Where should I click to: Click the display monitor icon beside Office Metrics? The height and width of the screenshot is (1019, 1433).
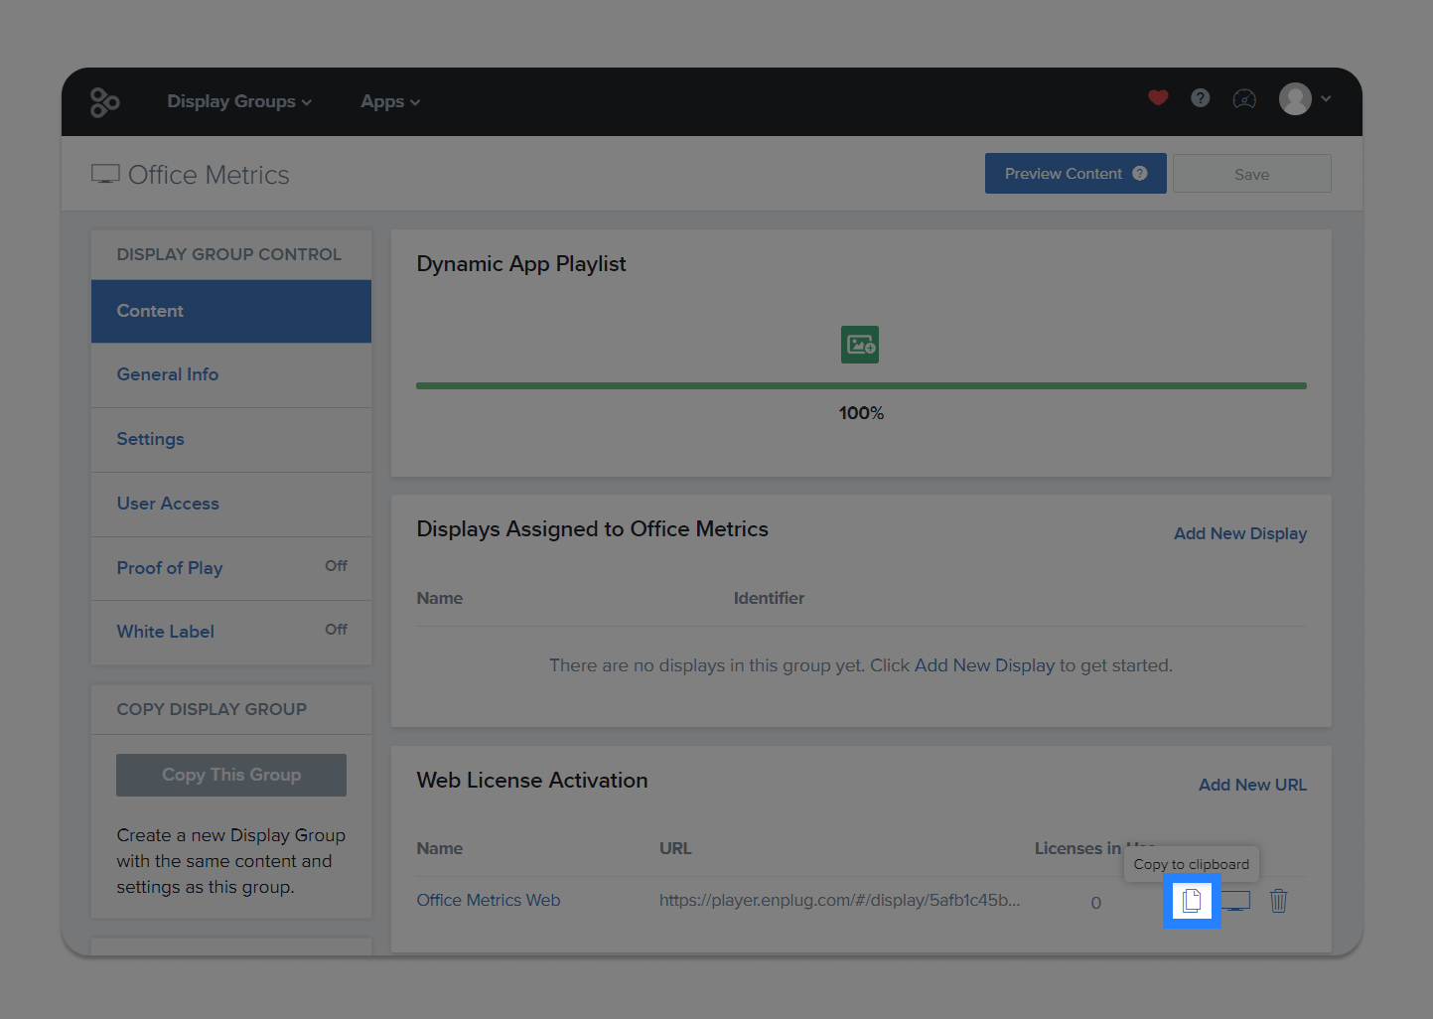[x=105, y=175]
